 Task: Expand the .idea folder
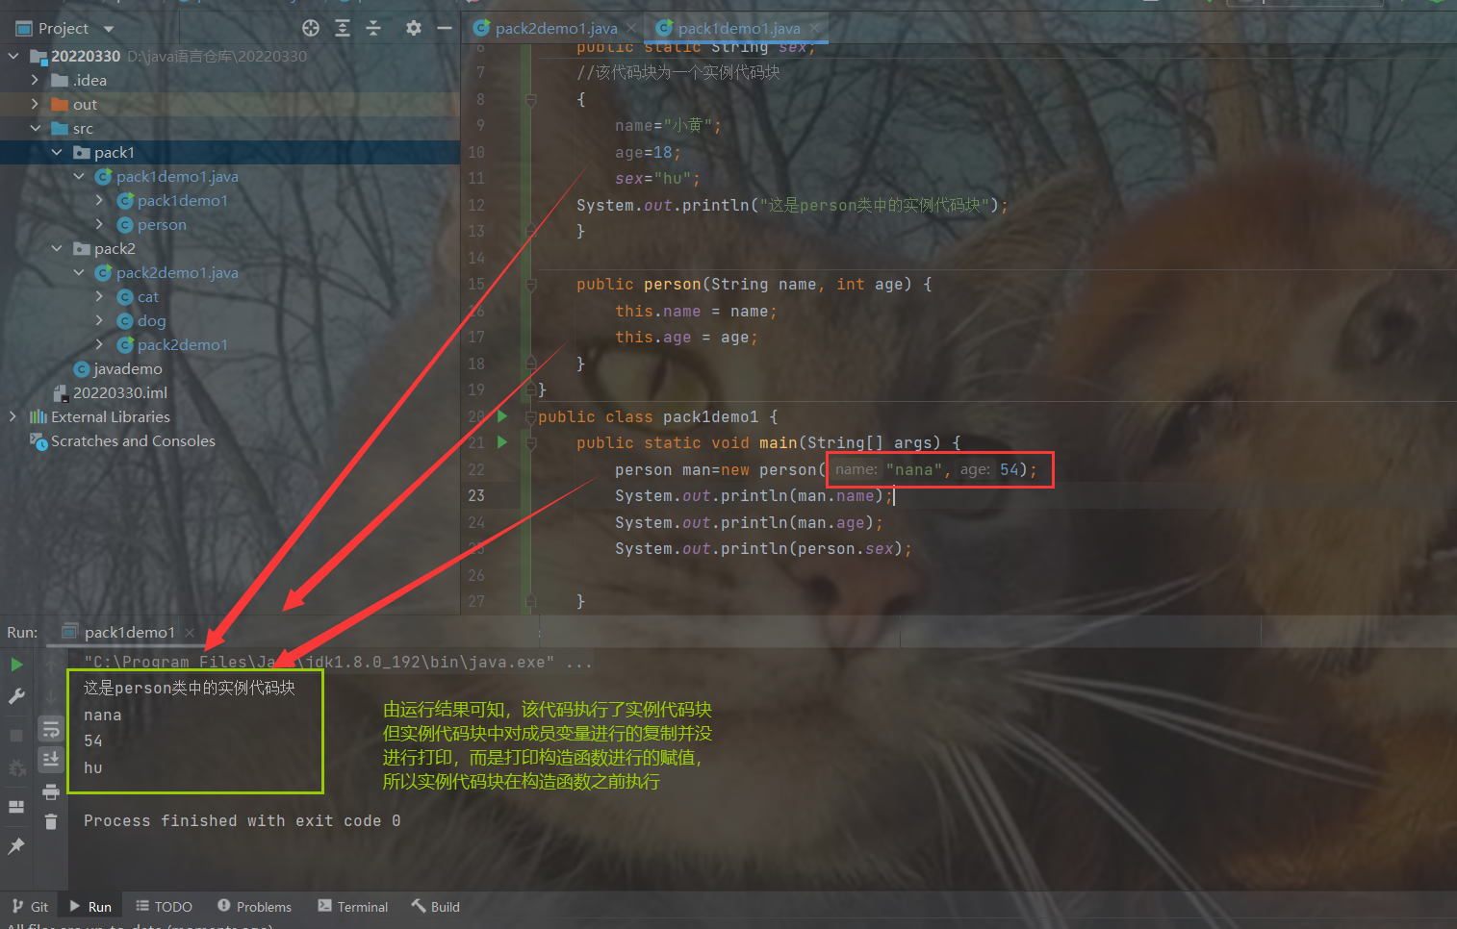(x=35, y=81)
